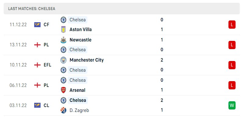The image size is (244, 122).
Task: Click the Aston Villa club crest
Action: pyautogui.click(x=63, y=30)
